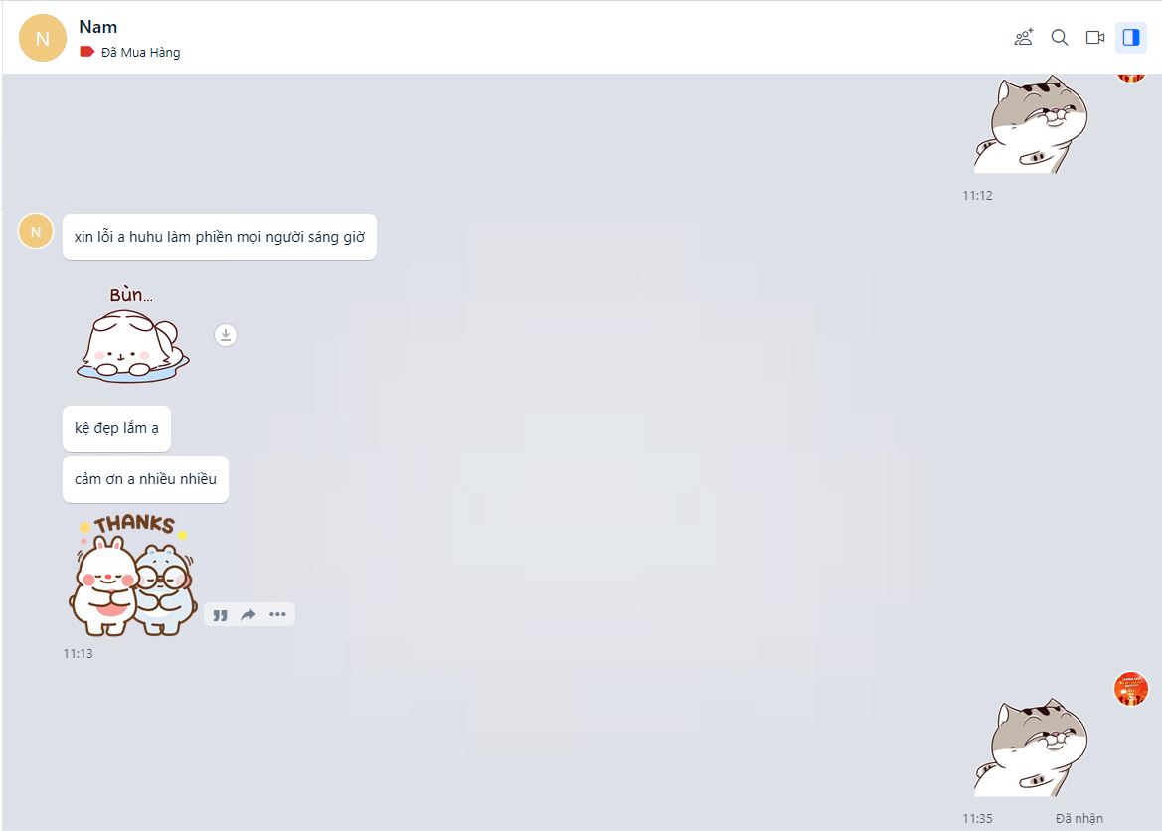Viewport: 1162px width, 831px height.
Task: Click Nam's large avatar in the header
Action: pyautogui.click(x=42, y=38)
